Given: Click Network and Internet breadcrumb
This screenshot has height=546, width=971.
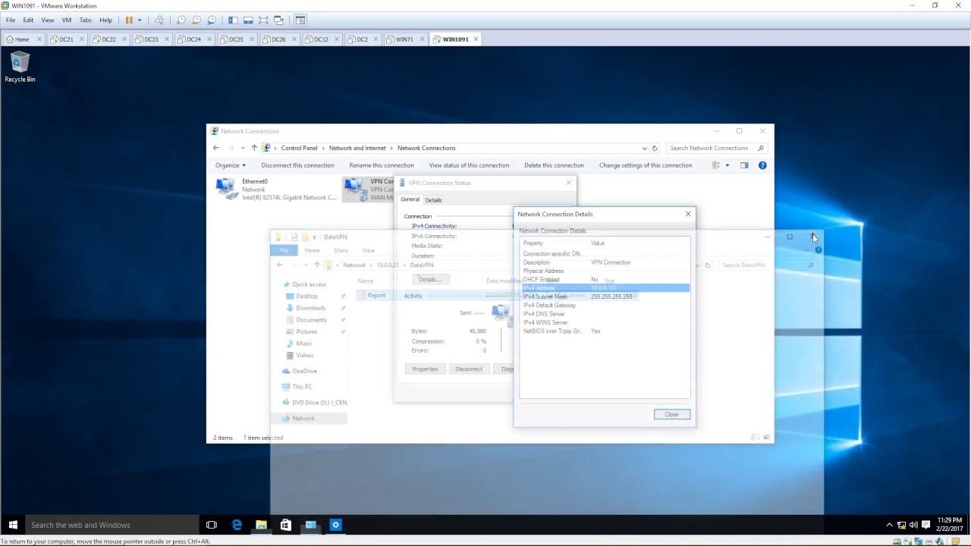Looking at the screenshot, I should [357, 148].
